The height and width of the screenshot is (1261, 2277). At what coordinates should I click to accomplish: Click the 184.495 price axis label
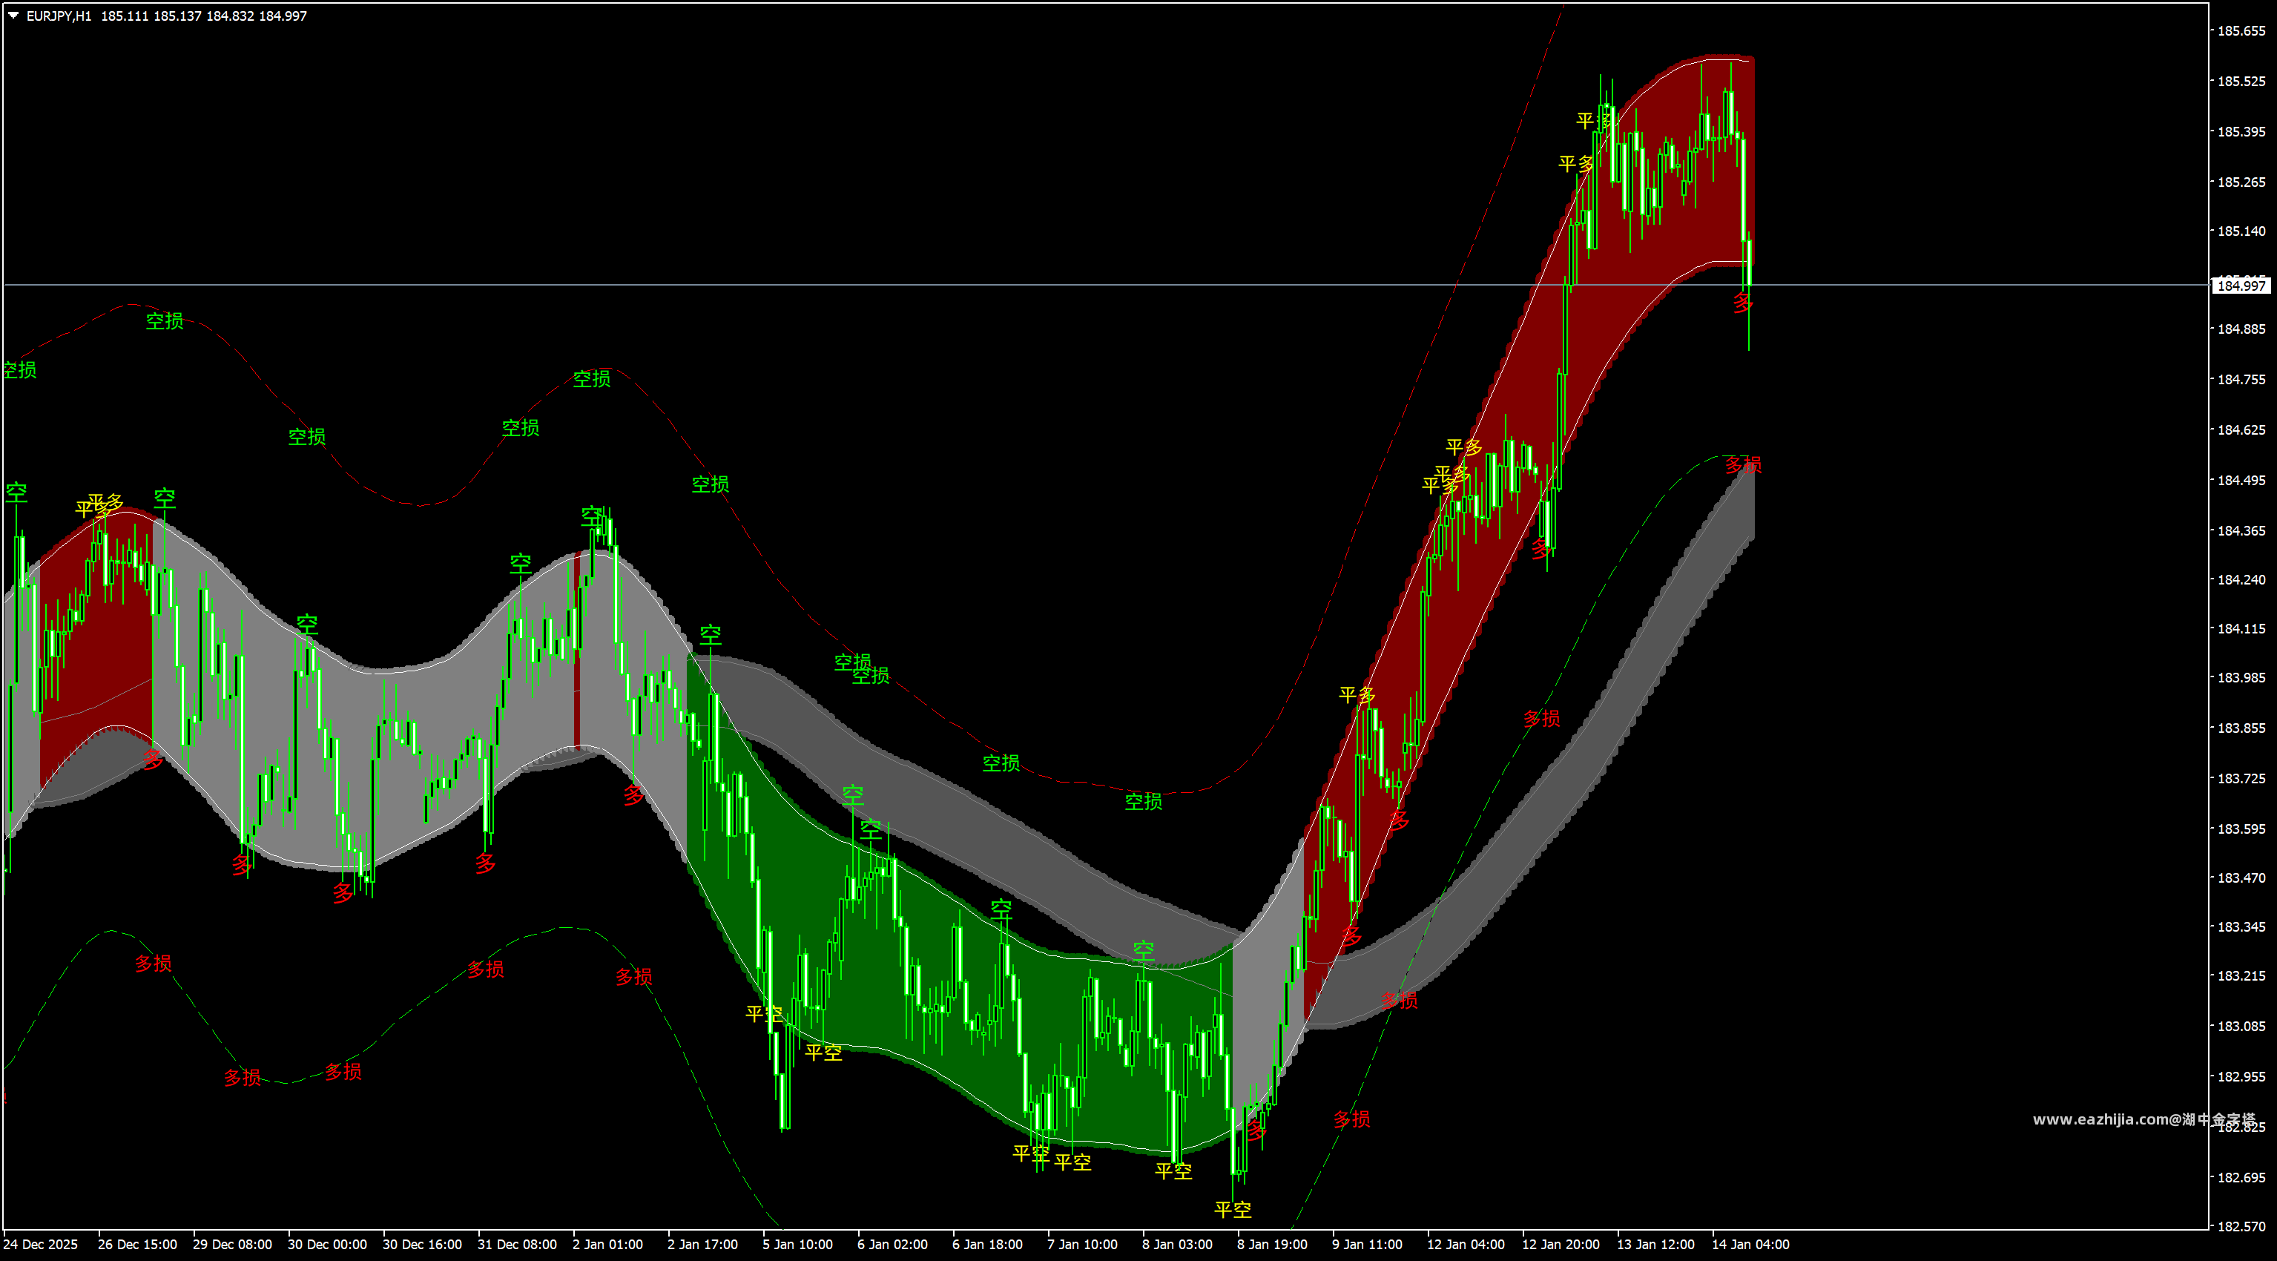click(x=2241, y=480)
